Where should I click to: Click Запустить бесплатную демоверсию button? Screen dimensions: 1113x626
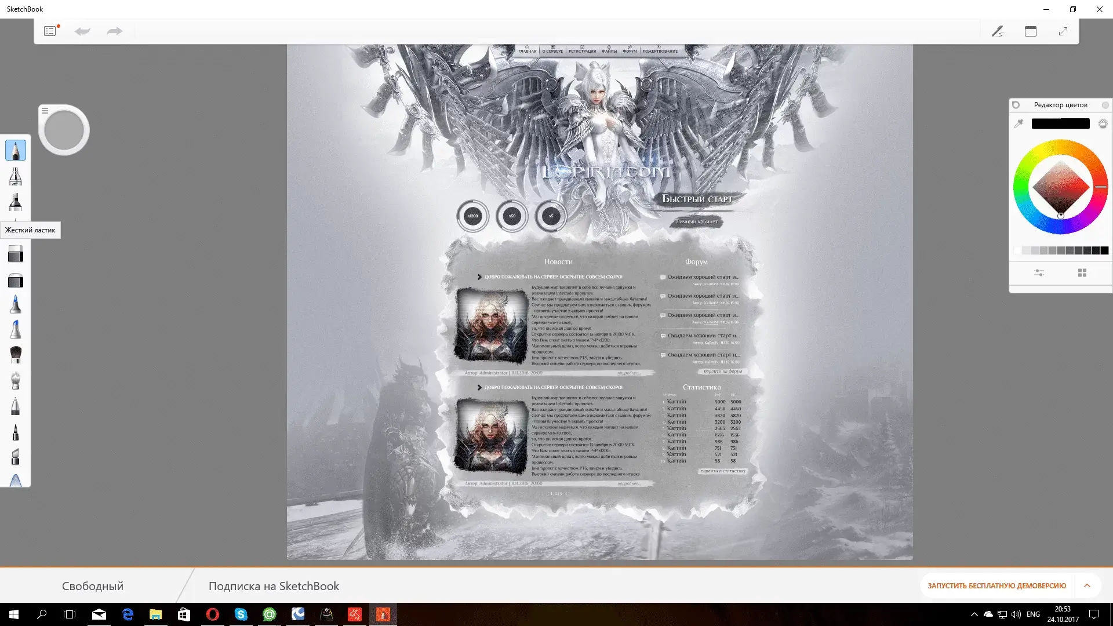(x=996, y=586)
